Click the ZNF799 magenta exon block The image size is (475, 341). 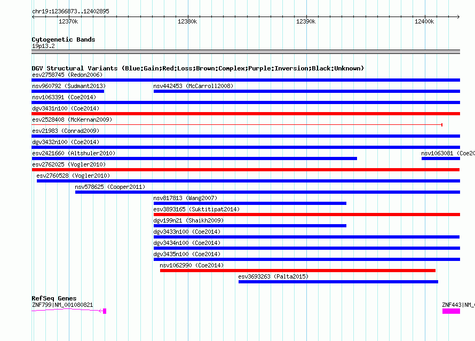[105, 311]
